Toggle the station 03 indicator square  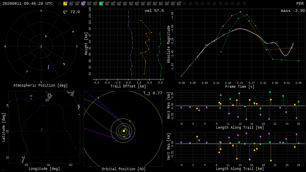pos(77,4)
